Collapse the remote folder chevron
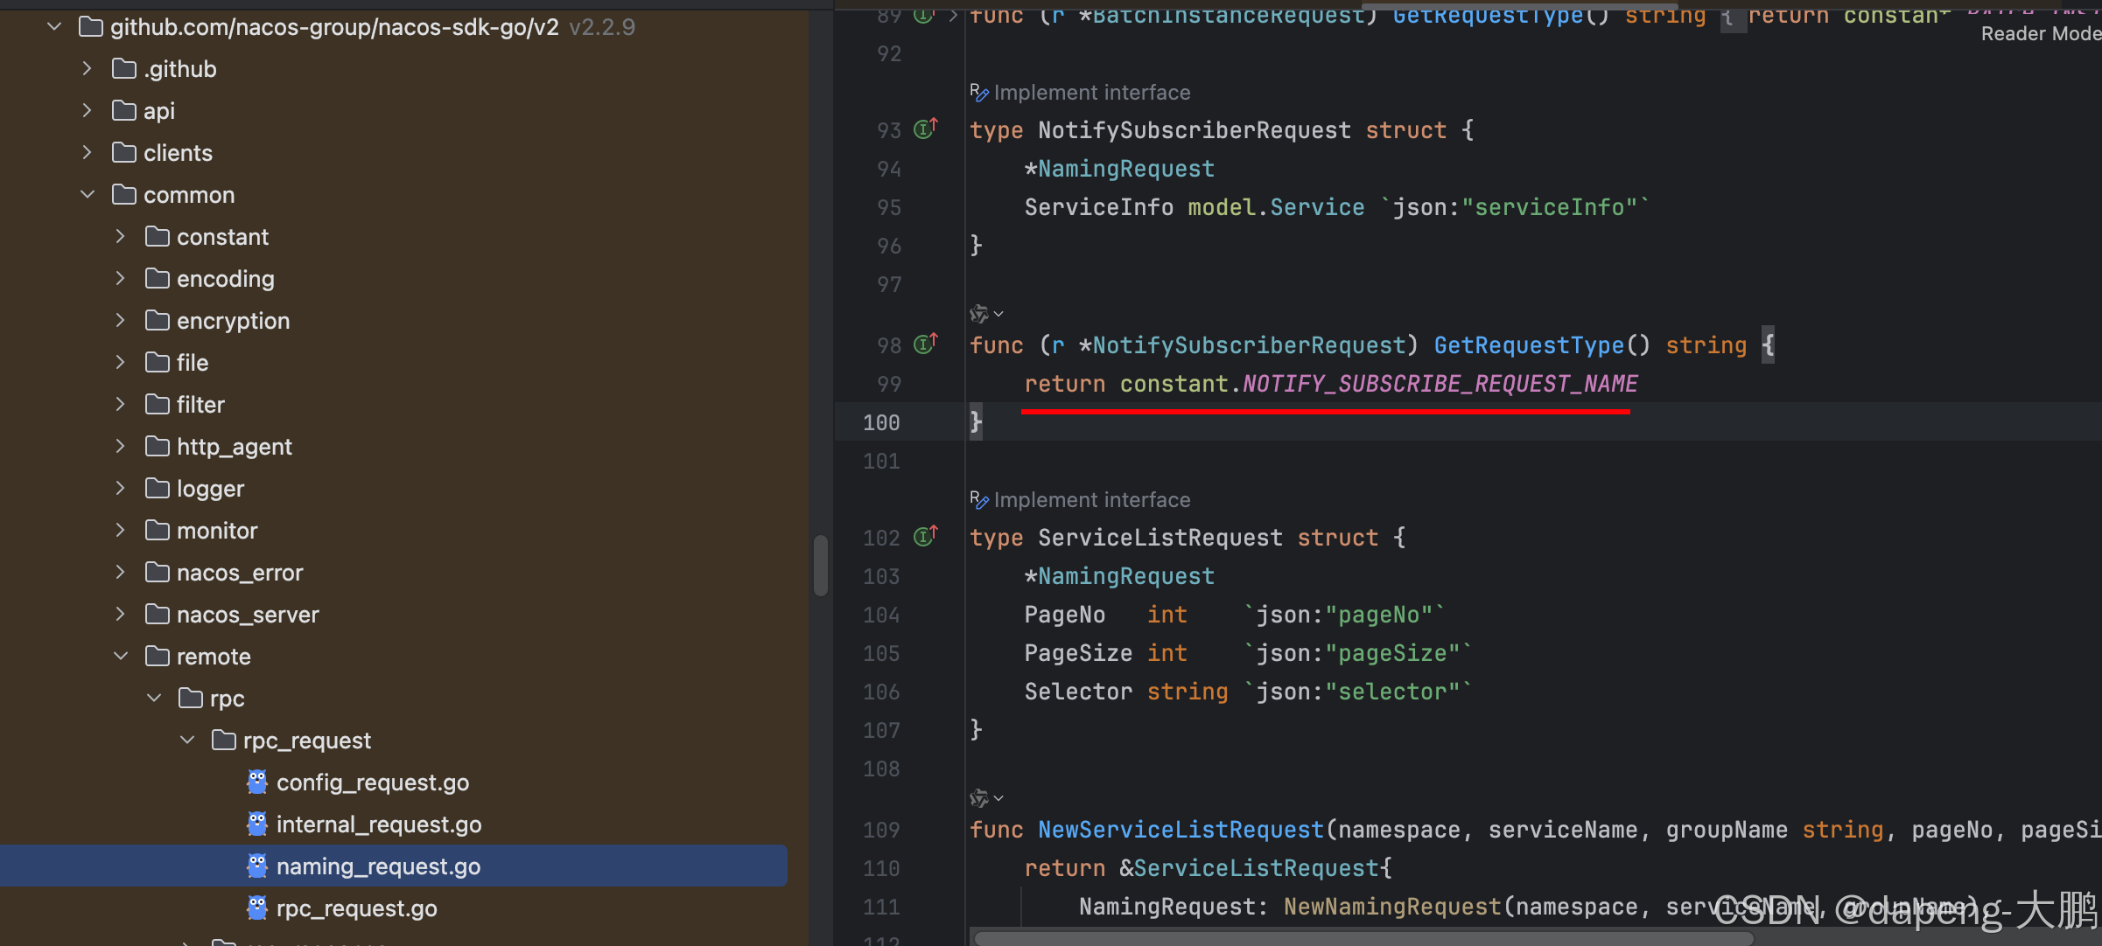Viewport: 2102px width, 946px height. 121,657
